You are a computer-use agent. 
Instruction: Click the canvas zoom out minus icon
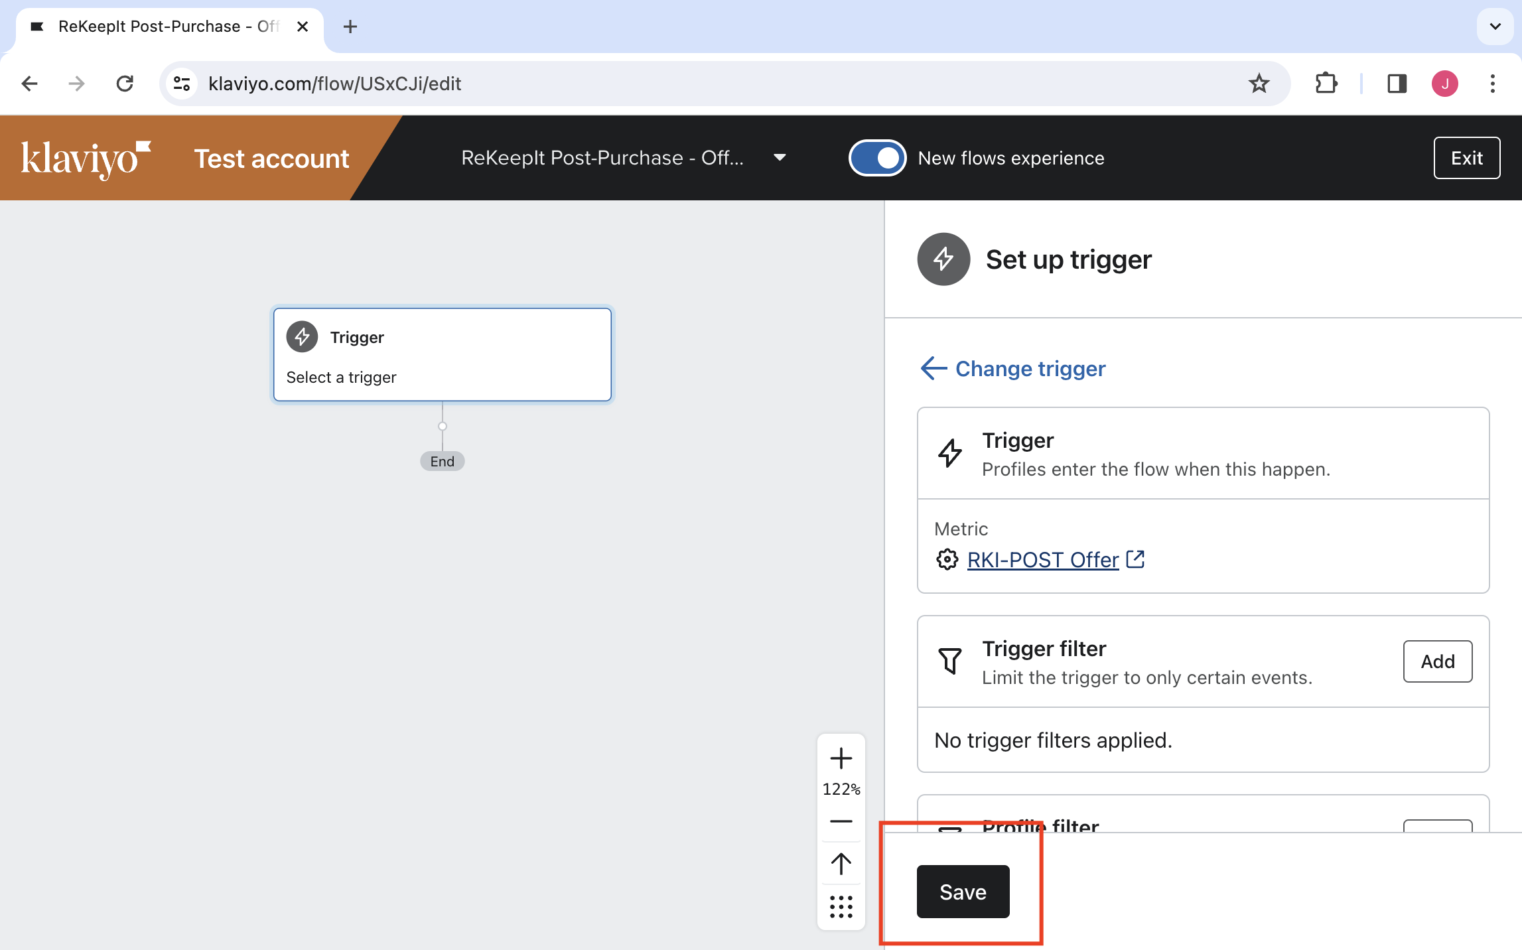(841, 821)
